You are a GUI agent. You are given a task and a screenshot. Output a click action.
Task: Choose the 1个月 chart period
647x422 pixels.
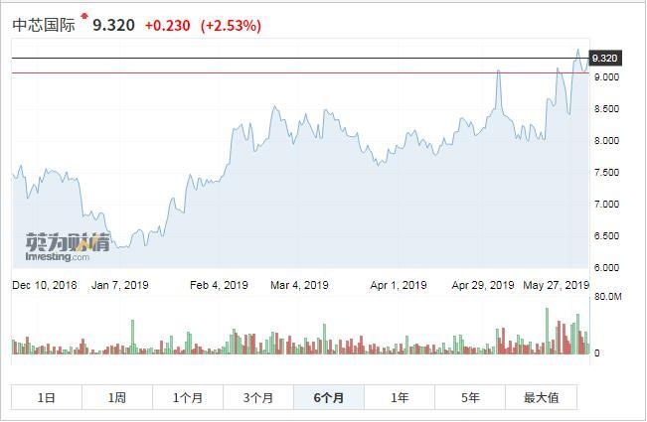[x=188, y=397]
